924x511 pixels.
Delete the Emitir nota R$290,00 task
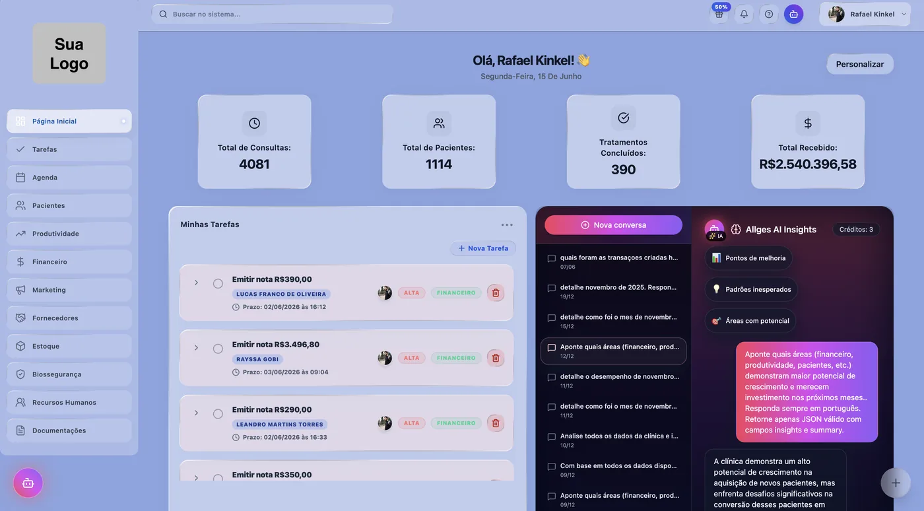[x=496, y=423]
